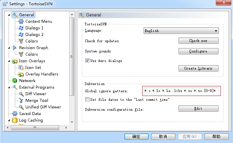Select Unified Diff Viewer entry
The height and width of the screenshot is (143, 233).
tap(43, 107)
